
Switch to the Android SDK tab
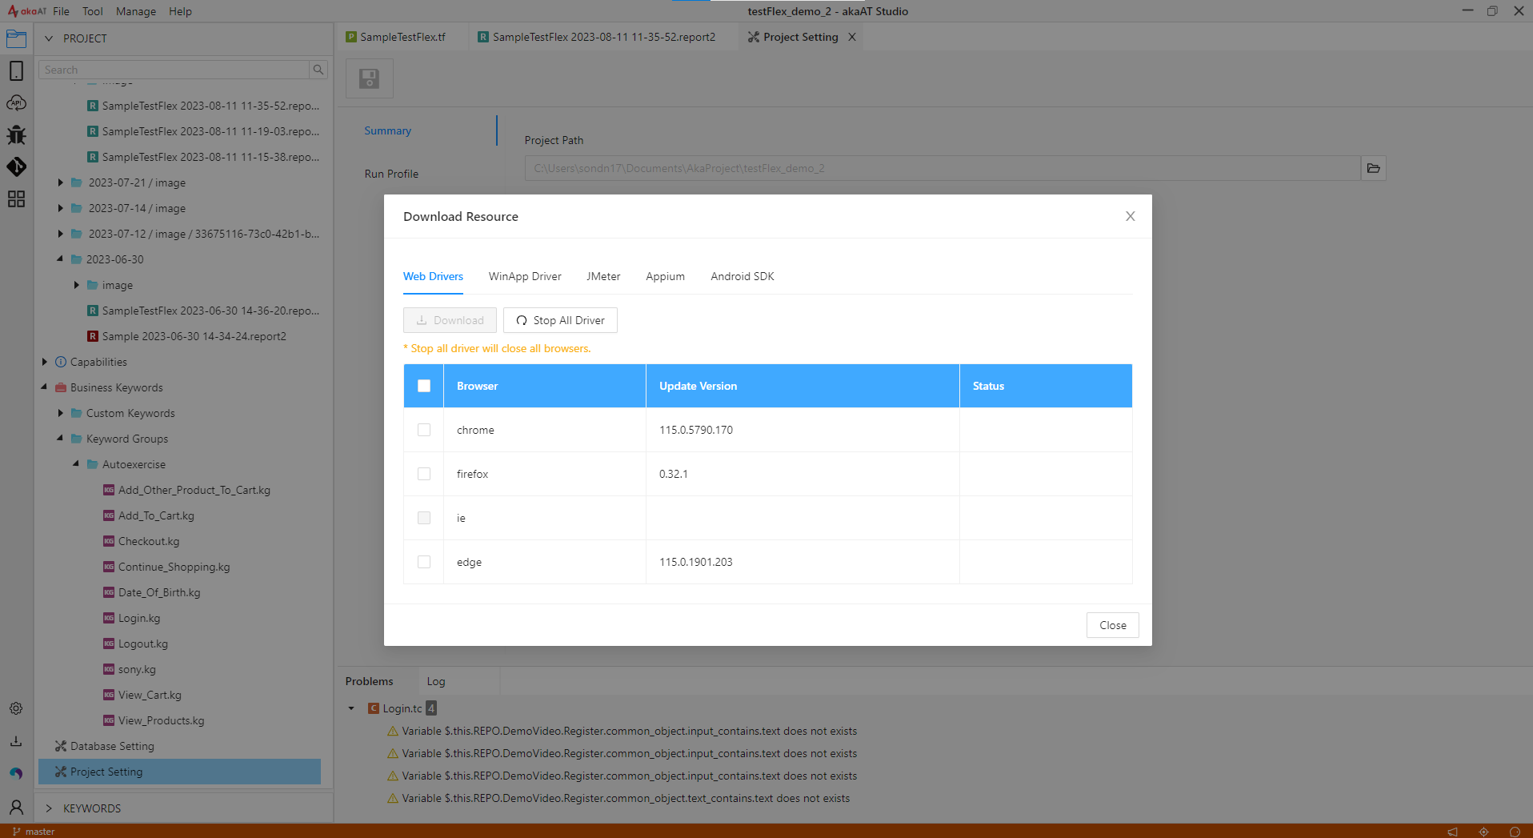pos(742,276)
